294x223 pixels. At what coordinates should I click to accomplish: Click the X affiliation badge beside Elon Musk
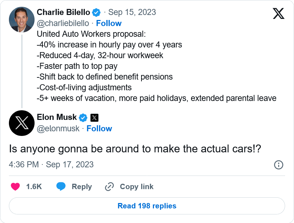click(94, 117)
